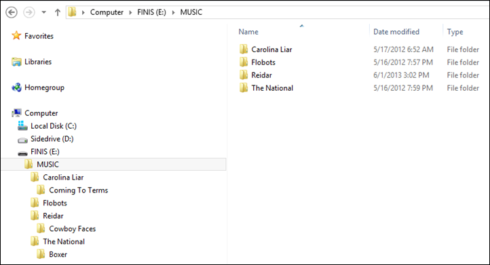Click Reidar folder icon in file list
This screenshot has height=265, width=490.
click(244, 75)
